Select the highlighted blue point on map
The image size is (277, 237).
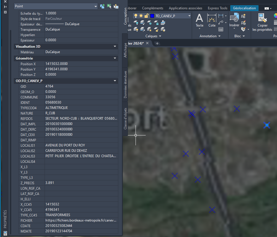tap(267, 125)
